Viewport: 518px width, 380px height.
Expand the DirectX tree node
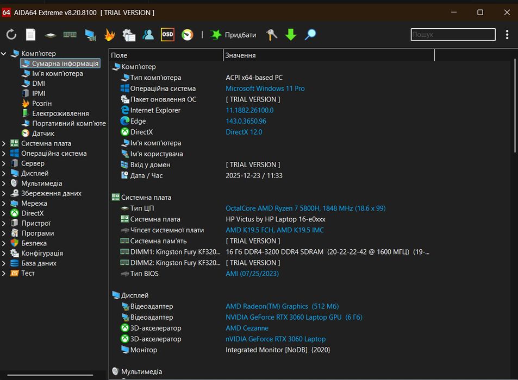pyautogui.click(x=4, y=213)
